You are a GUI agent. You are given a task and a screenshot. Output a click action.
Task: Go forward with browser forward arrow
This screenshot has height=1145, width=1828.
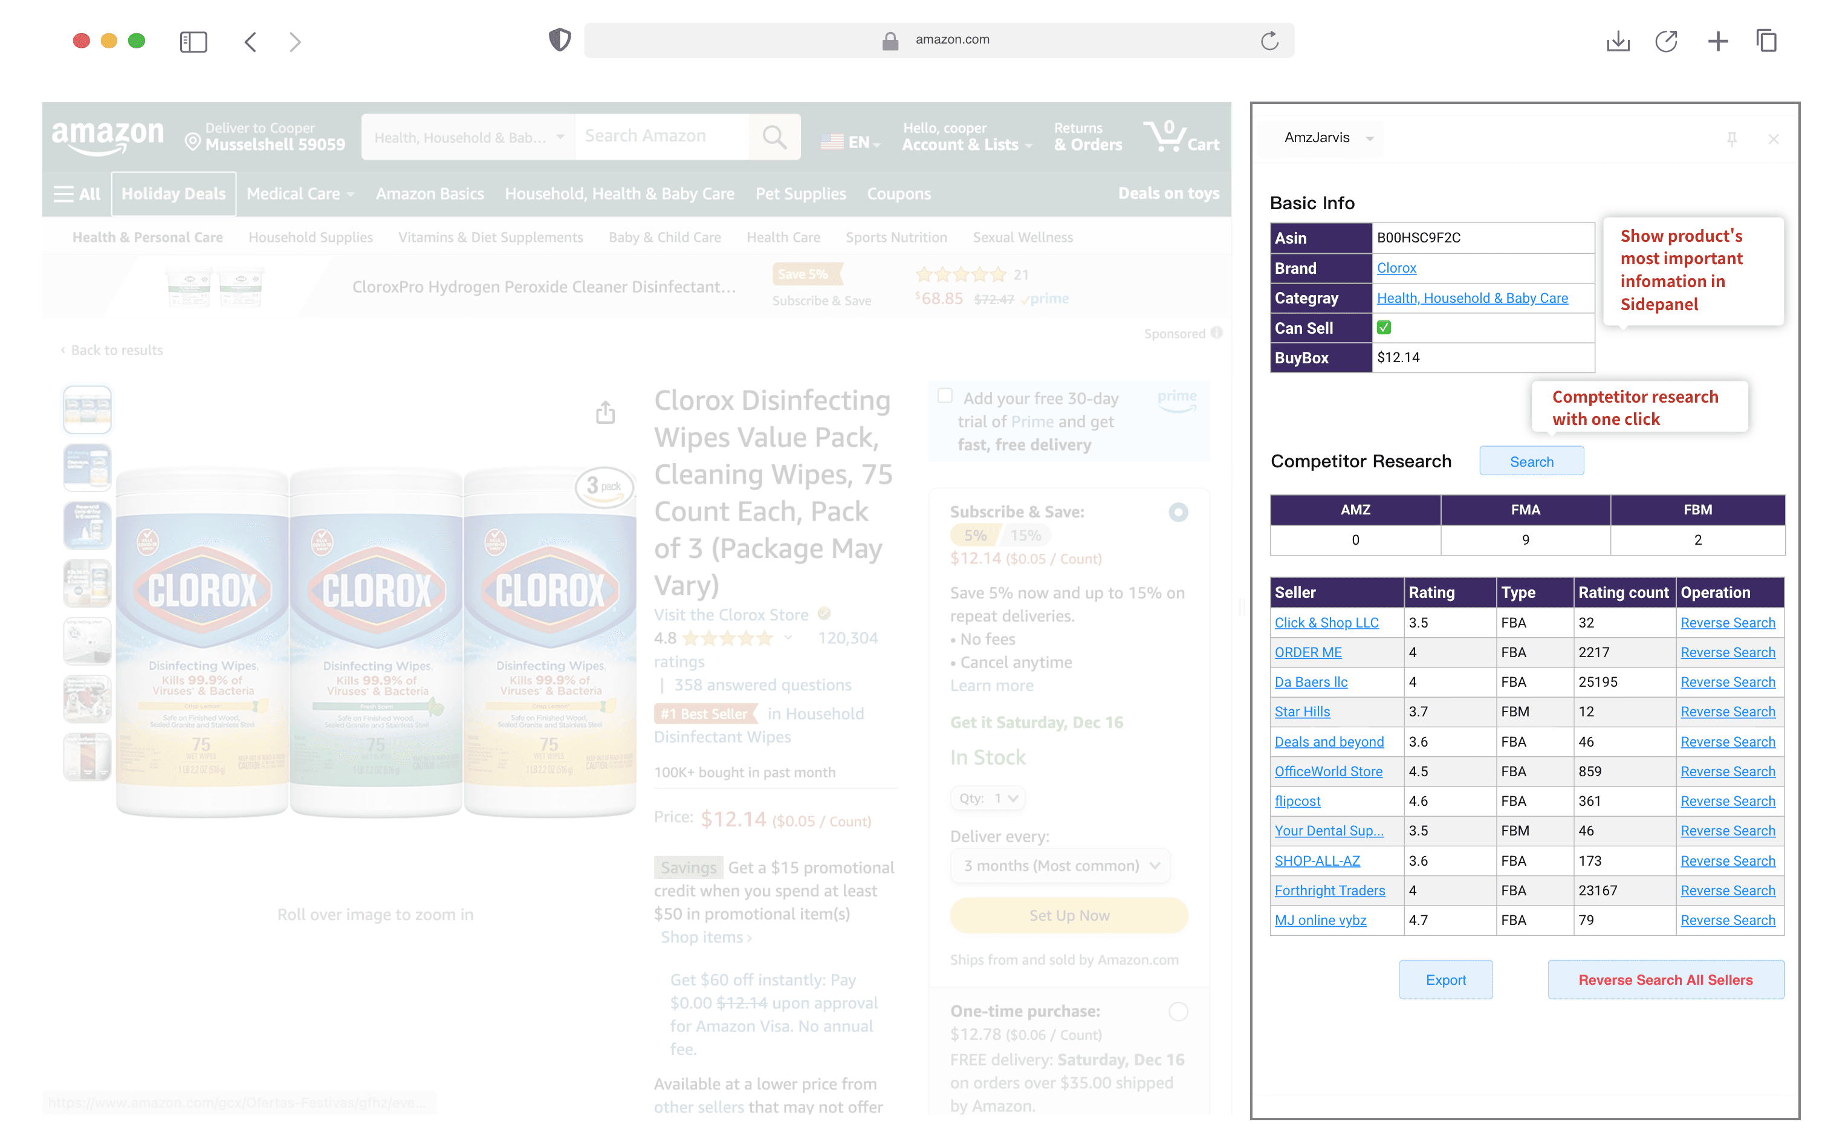(294, 41)
